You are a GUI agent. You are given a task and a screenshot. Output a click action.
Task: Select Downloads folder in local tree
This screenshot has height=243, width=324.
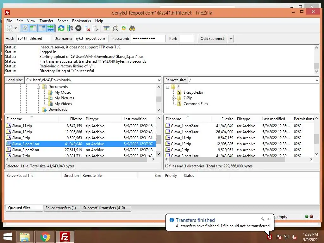tap(58, 109)
